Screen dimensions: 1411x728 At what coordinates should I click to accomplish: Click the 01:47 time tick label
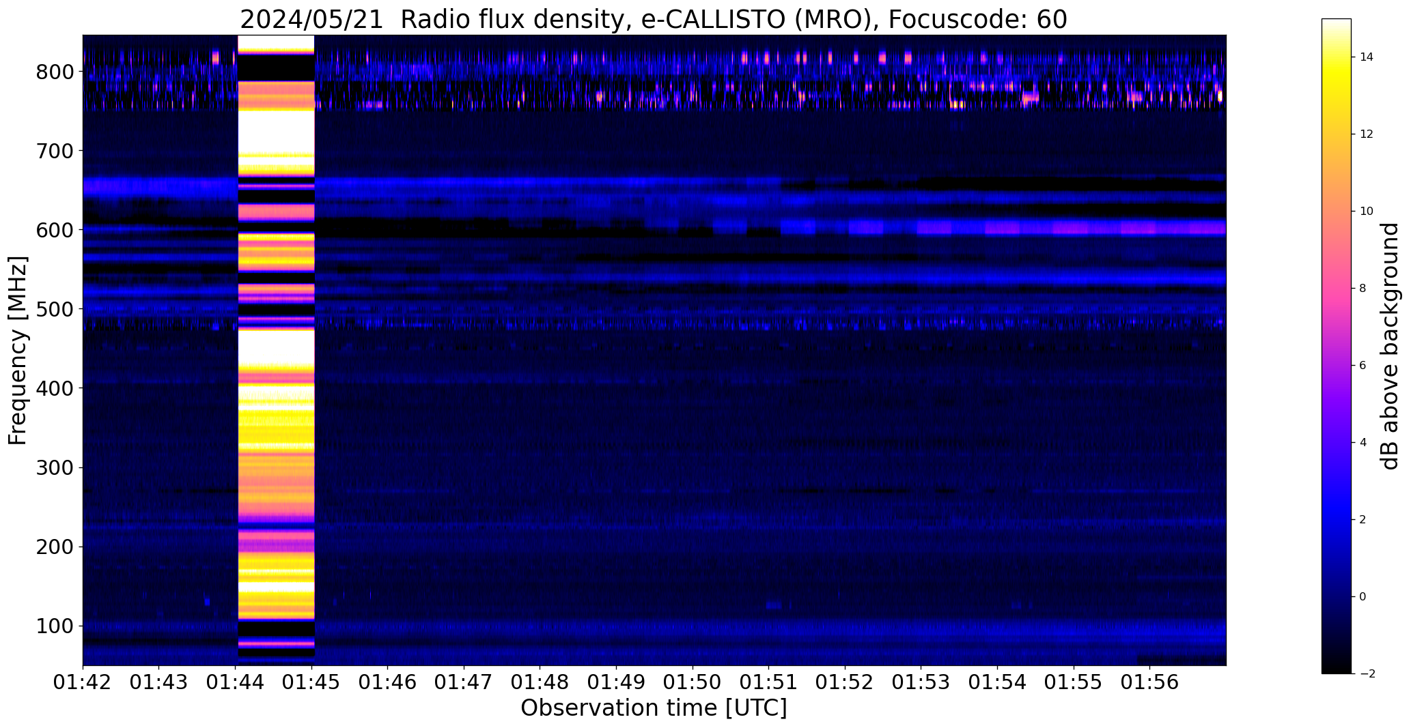click(x=464, y=682)
